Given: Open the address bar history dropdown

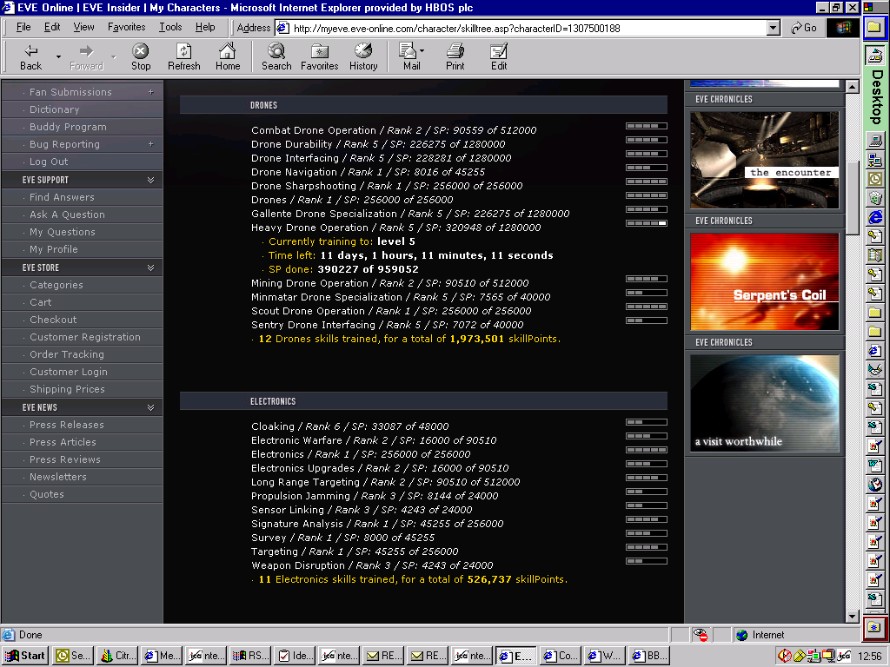Looking at the screenshot, I should pos(773,28).
